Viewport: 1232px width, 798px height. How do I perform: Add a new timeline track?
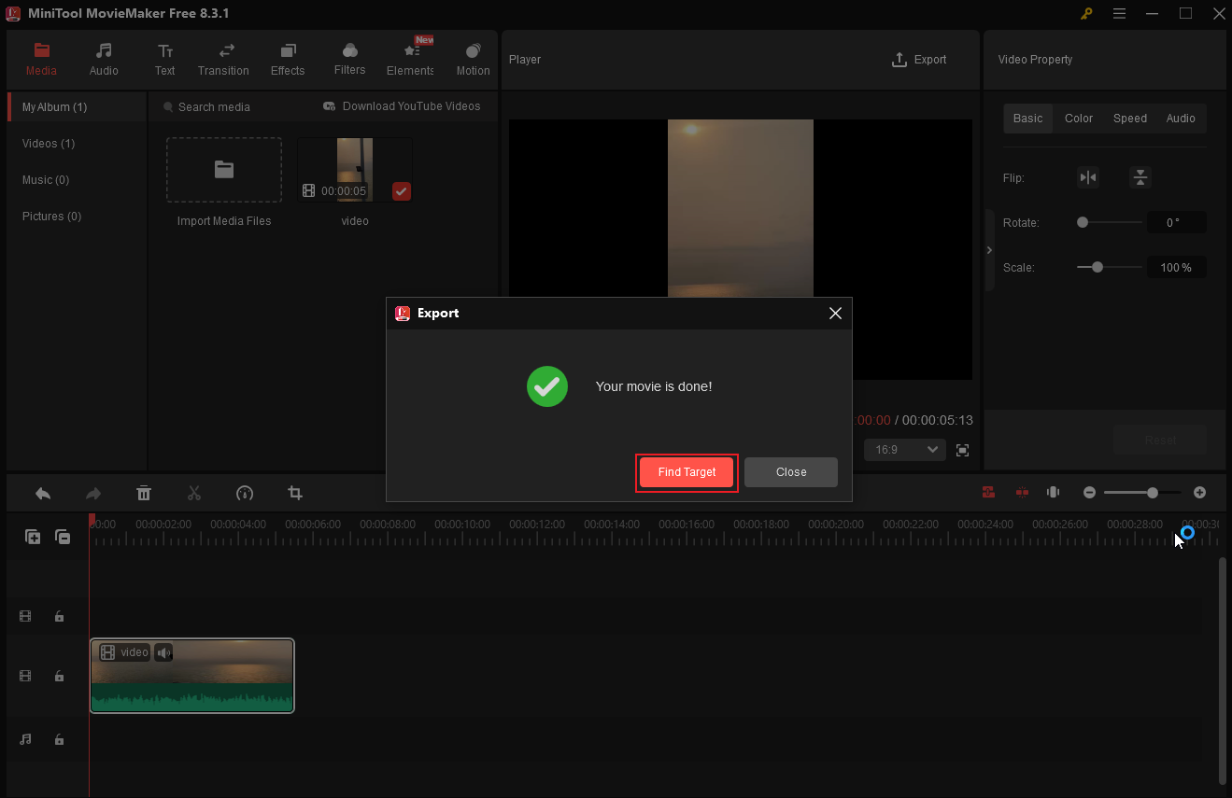[x=33, y=537]
